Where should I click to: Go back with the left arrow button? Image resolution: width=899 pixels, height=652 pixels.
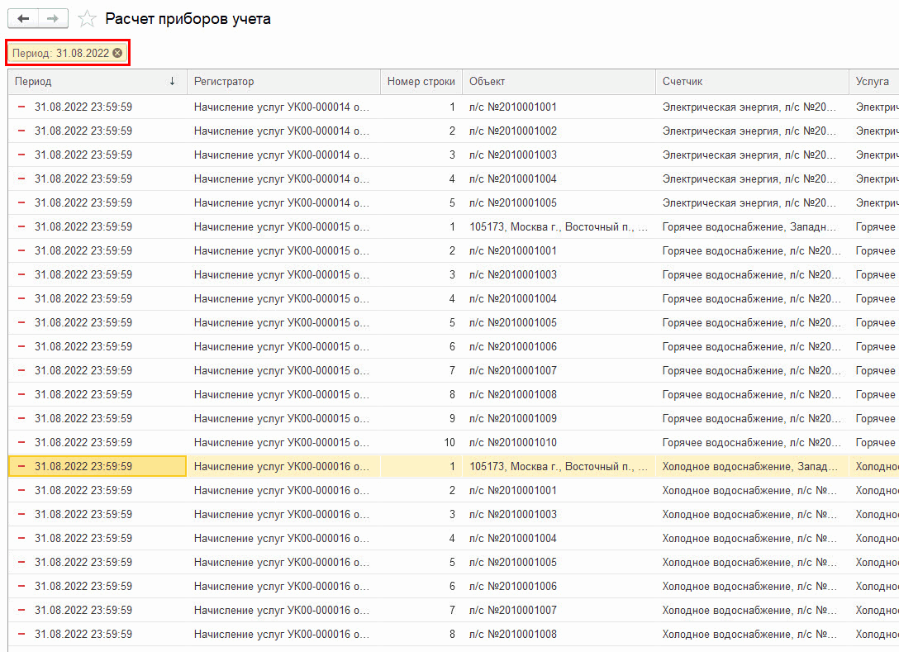tap(23, 18)
